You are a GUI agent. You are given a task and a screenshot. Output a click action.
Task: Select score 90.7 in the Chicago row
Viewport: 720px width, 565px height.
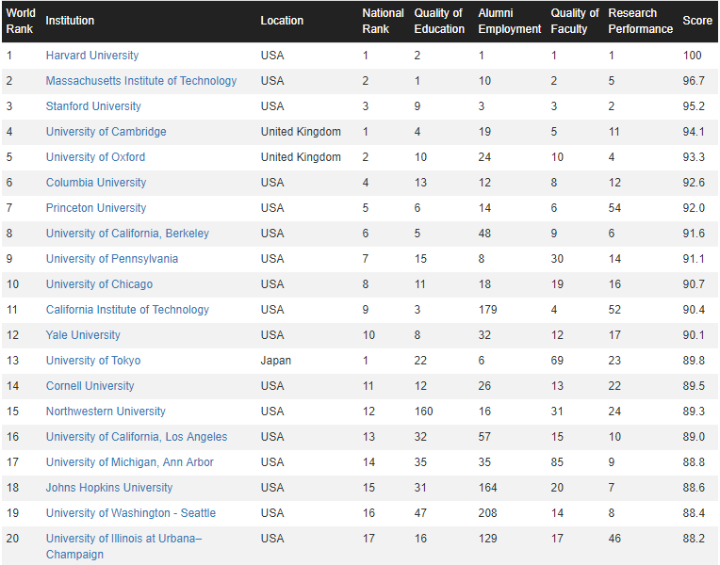694,284
